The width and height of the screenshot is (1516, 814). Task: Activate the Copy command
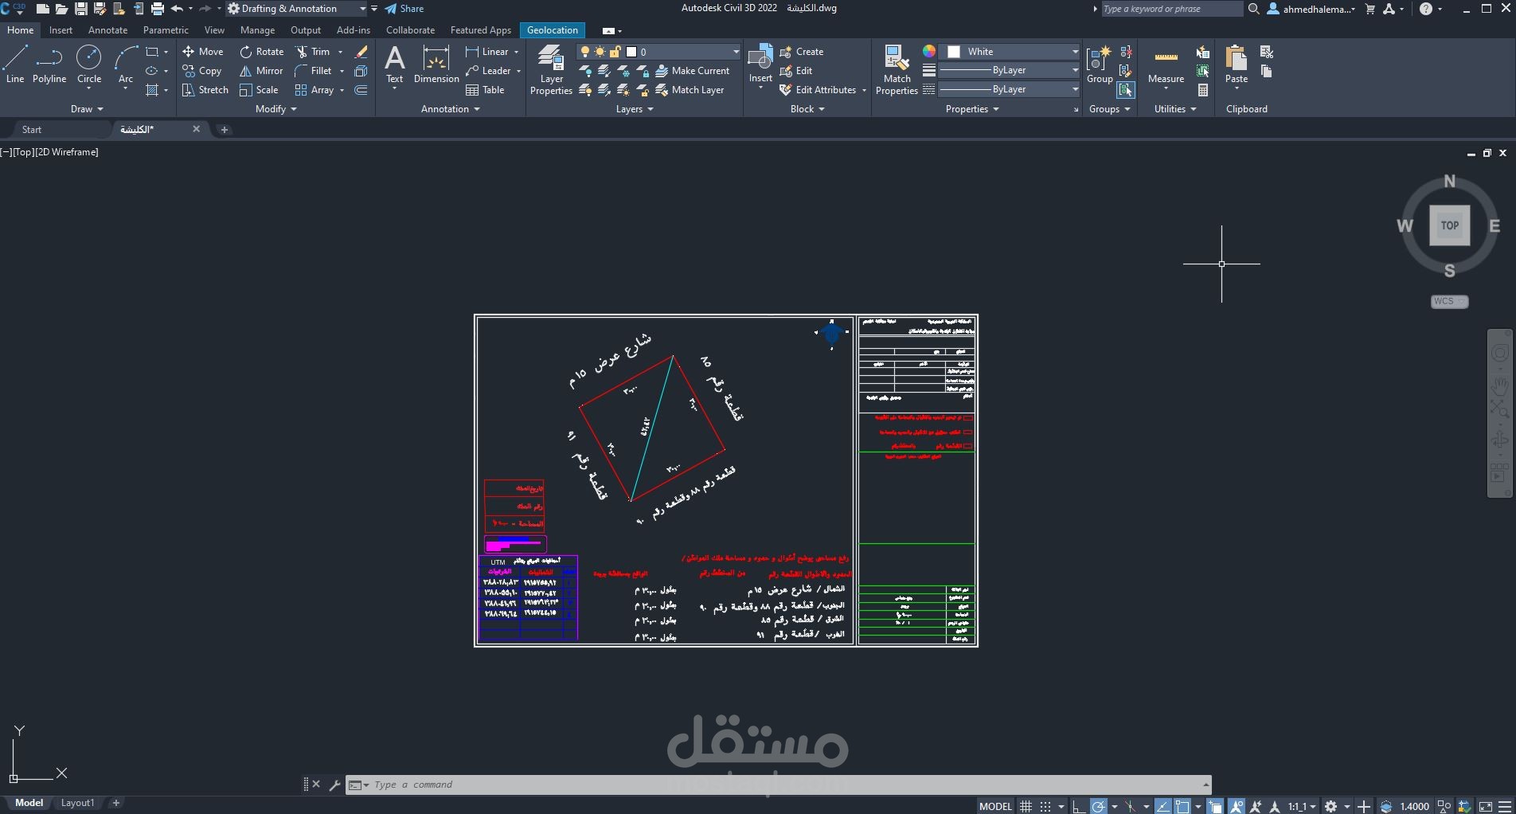(x=202, y=70)
